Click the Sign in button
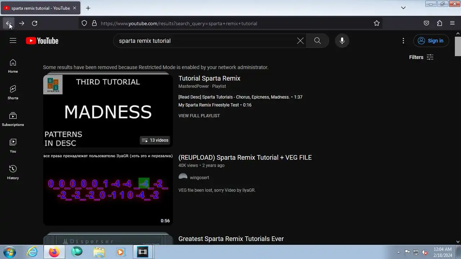This screenshot has width=461, height=259. tap(431, 41)
